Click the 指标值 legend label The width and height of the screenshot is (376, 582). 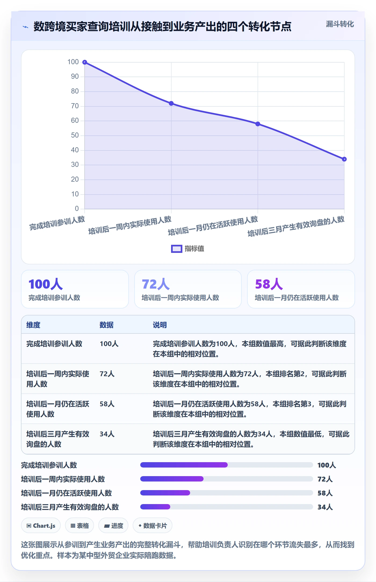point(194,249)
